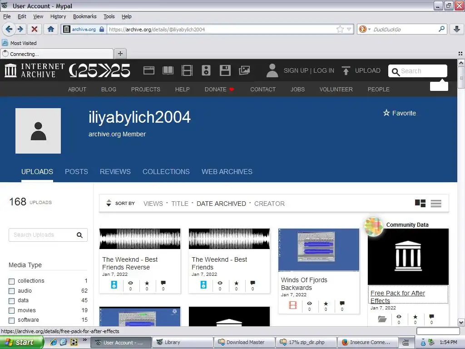
Task: Switch to the REVIEWS tab
Action: tap(115, 171)
